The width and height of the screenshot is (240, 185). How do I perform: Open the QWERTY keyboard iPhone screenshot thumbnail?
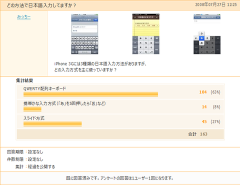point(84,34)
